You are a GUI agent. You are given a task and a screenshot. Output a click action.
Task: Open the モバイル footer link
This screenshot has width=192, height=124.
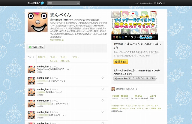click(x=141, y=106)
